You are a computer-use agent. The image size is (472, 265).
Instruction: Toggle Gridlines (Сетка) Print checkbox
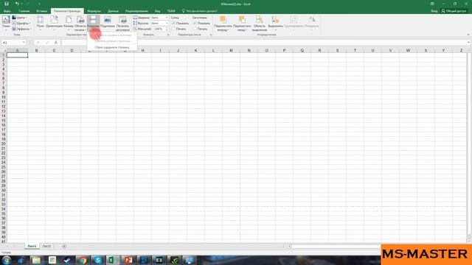tap(174, 29)
